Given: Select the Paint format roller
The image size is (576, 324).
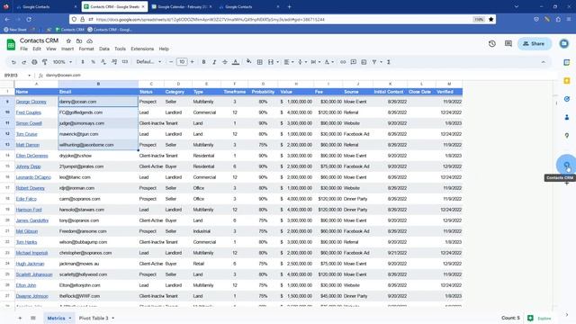Looking at the screenshot, I should [x=44, y=62].
